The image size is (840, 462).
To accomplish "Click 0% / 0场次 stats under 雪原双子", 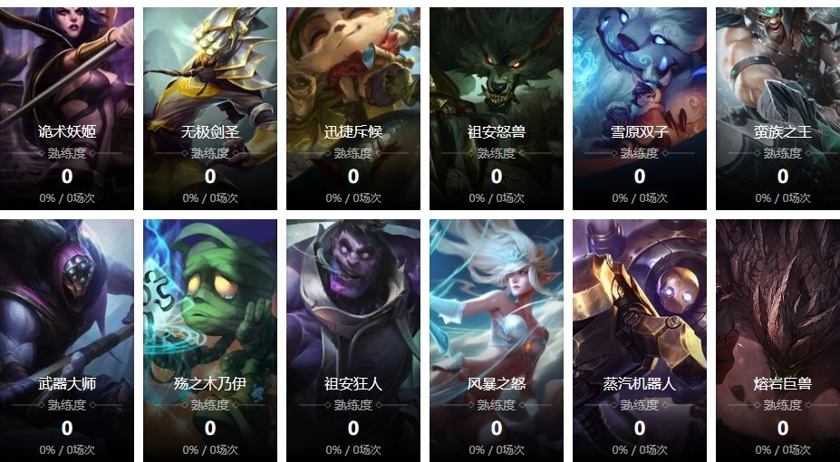I will coord(640,198).
